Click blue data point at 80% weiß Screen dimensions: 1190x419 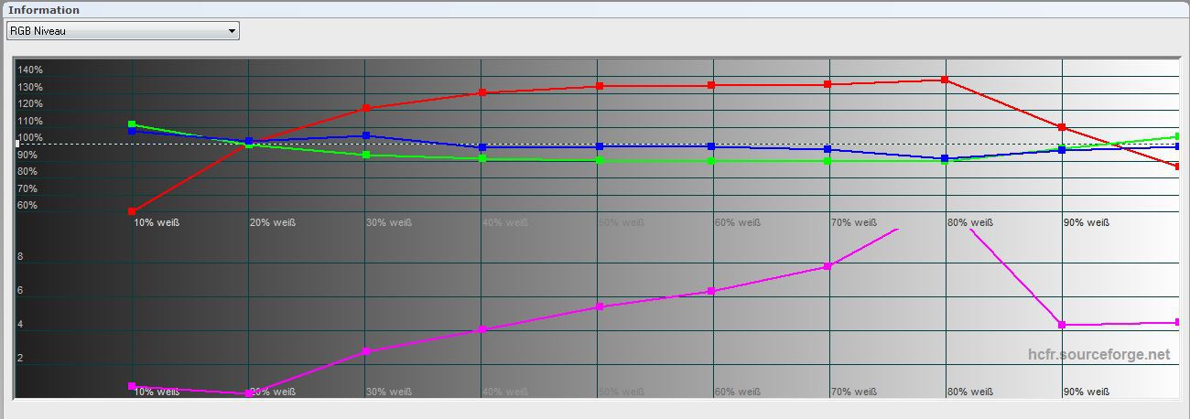(x=944, y=158)
